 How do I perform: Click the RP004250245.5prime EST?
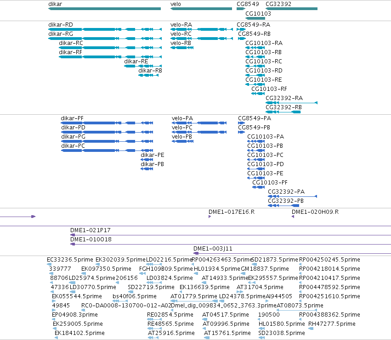pos(300,264)
